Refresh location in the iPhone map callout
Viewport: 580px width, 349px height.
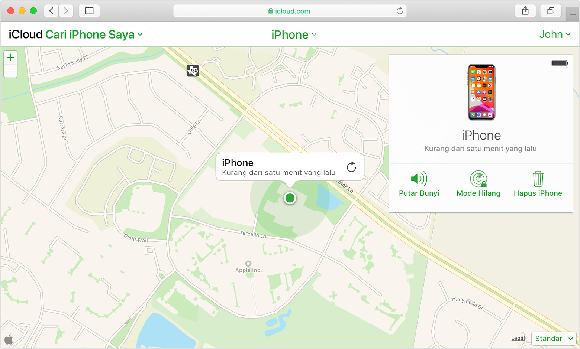[351, 167]
